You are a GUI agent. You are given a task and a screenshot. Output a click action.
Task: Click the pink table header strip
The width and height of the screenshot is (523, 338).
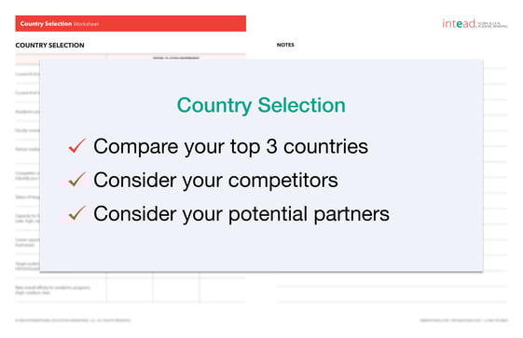(x=131, y=57)
